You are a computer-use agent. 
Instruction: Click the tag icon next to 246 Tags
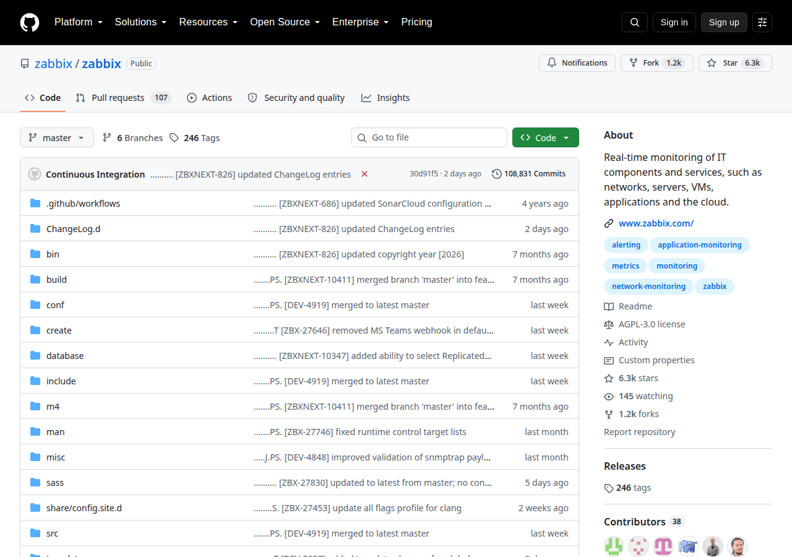[x=174, y=138]
